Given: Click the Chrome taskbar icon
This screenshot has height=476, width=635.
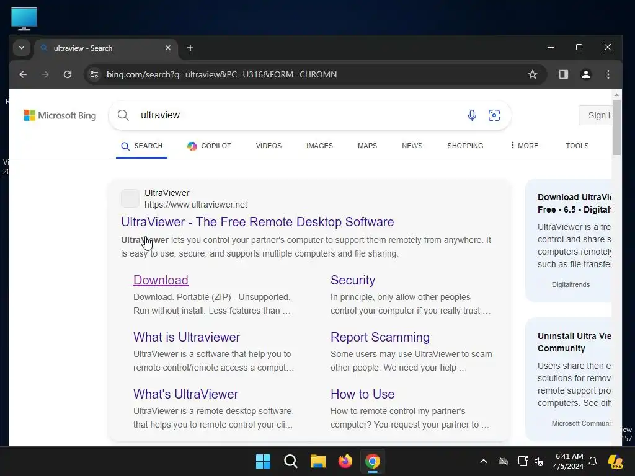Looking at the screenshot, I should [373, 461].
